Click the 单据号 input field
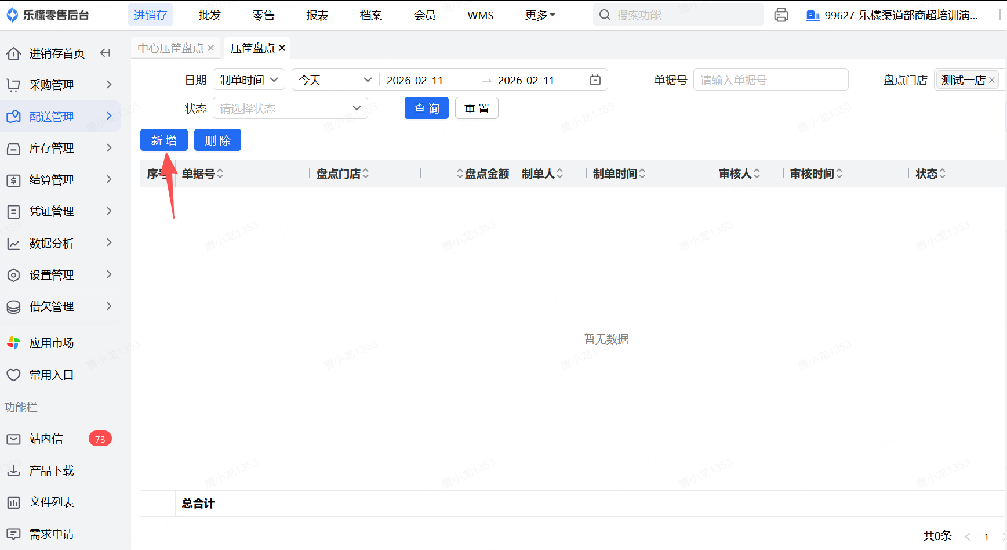 [771, 79]
